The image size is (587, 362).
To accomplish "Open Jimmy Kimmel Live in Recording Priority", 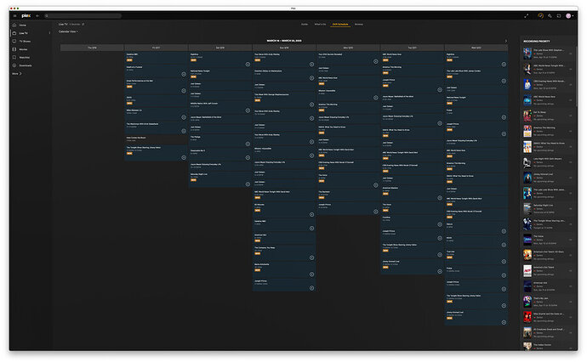I will pos(548,178).
